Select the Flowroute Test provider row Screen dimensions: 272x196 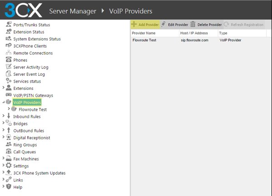tap(199, 40)
